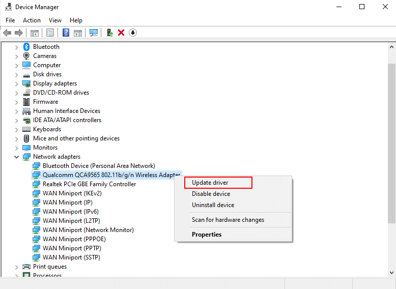Click the Display adapters icon

(x=26, y=83)
